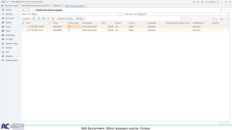
Task: Sort by the Дата column header
Action: pyautogui.click(x=38, y=23)
